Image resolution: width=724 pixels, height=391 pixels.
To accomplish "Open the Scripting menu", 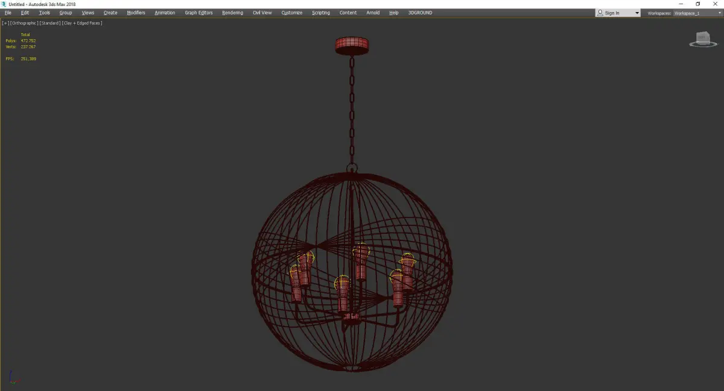I will click(x=321, y=13).
